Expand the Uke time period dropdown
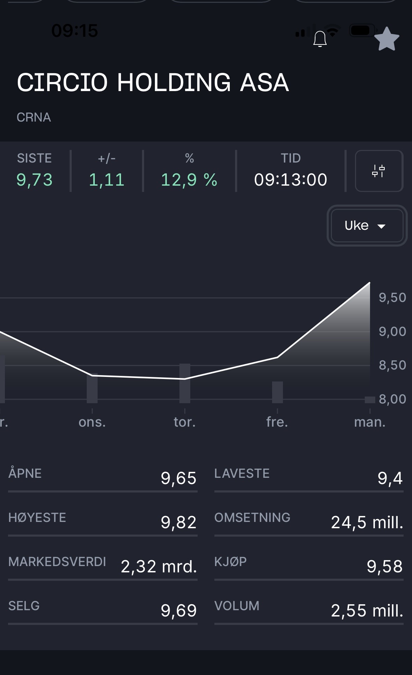The width and height of the screenshot is (412, 675). (367, 226)
